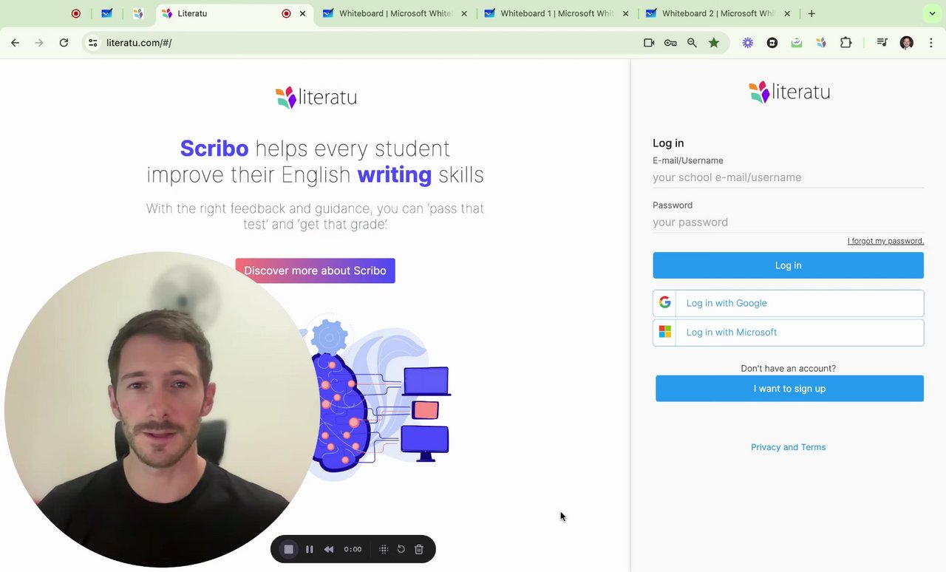Stop the screen recording
The width and height of the screenshot is (946, 572).
tap(289, 549)
